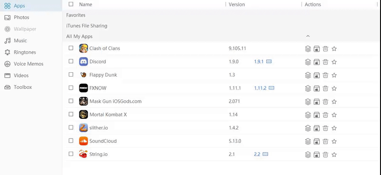Click the archive box icon for FXNOW

[x=316, y=88]
